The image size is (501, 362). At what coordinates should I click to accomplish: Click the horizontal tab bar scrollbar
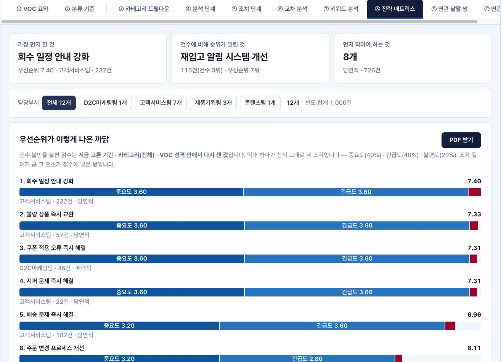239,22
